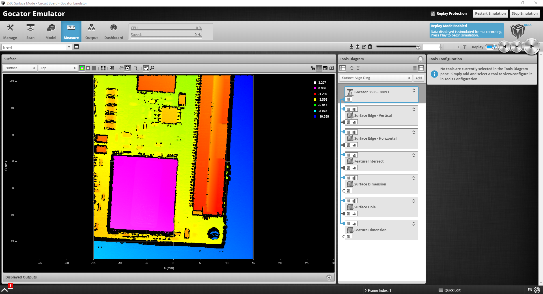
Task: Click the save job floppy disk icon
Action: [77, 47]
